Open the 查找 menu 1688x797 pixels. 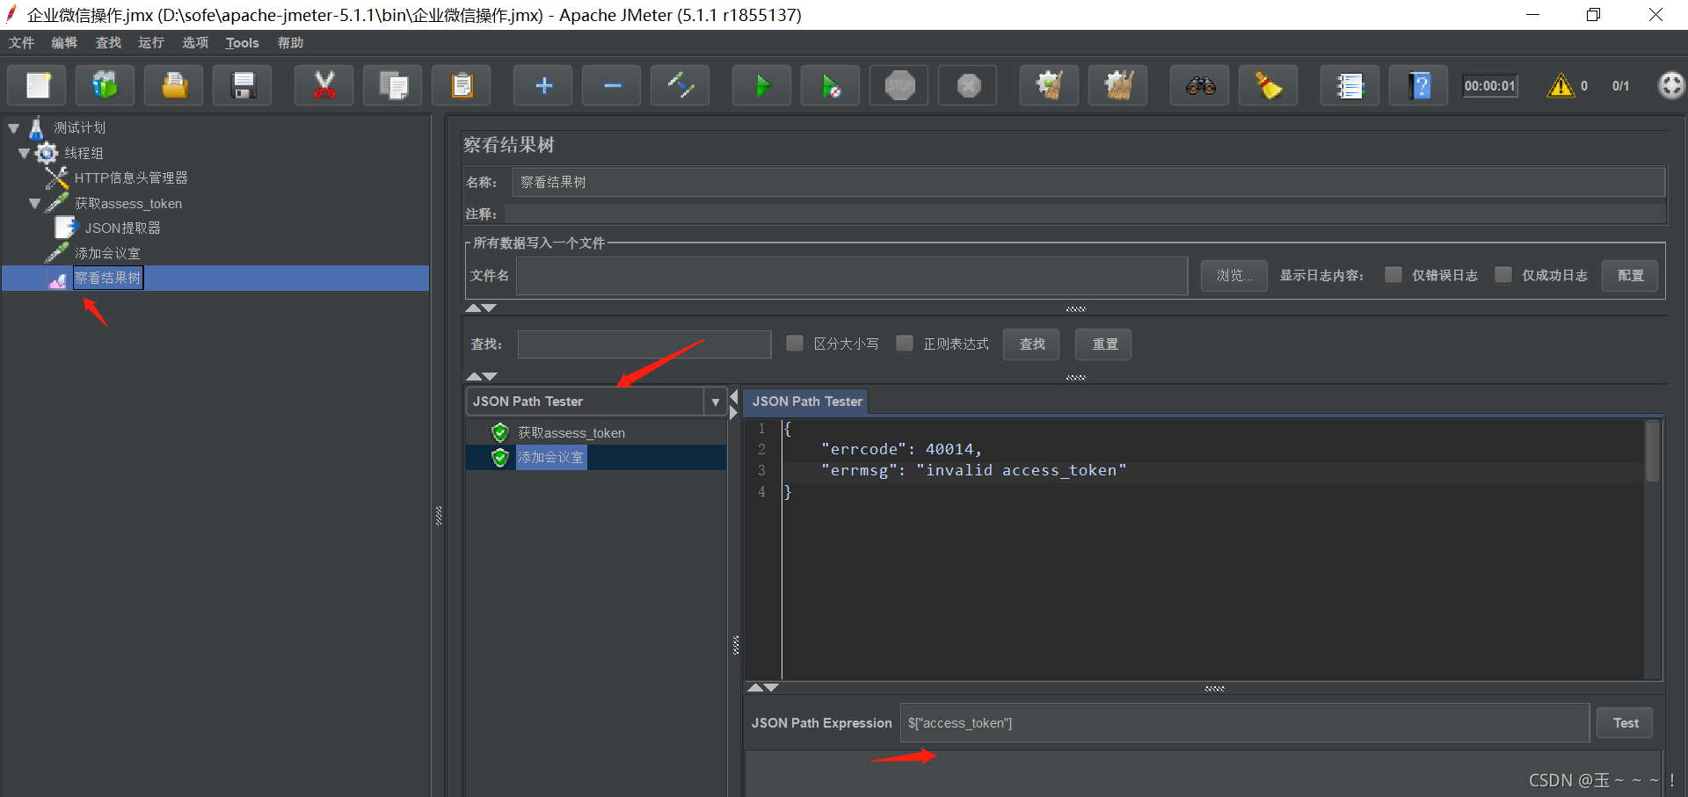click(x=108, y=43)
